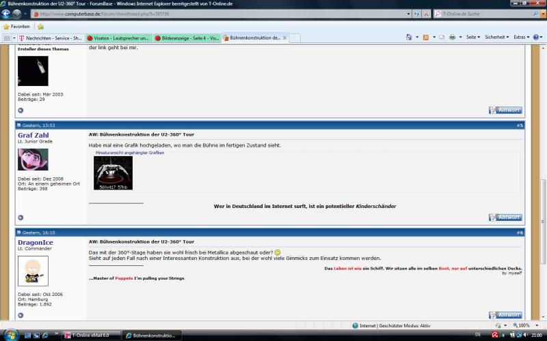Switch to Nachrichten - Service tab
547x341 pixels.
point(50,38)
